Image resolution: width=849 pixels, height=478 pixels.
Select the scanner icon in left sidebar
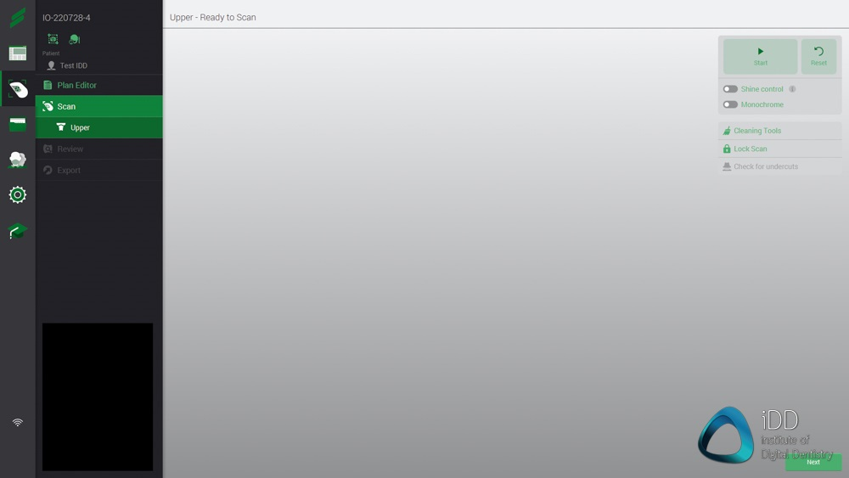pos(18,89)
